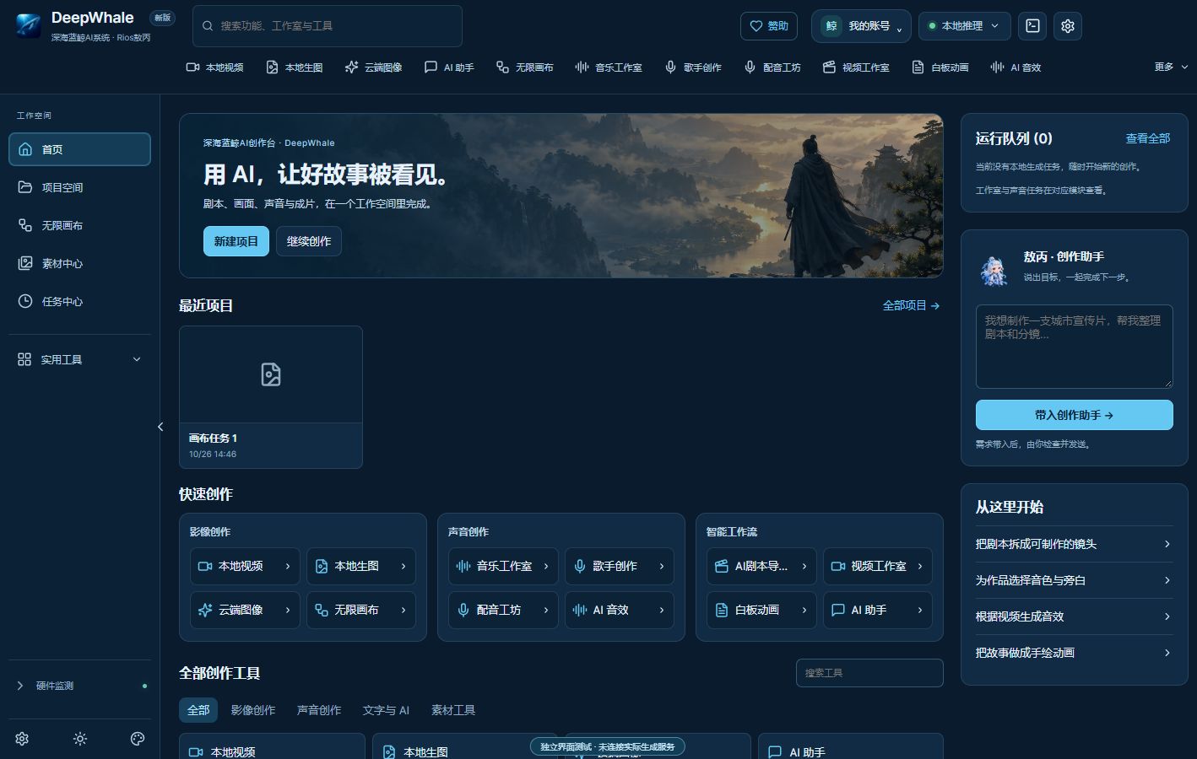
Task: Click the DeepWhale logo
Action: click(x=28, y=26)
